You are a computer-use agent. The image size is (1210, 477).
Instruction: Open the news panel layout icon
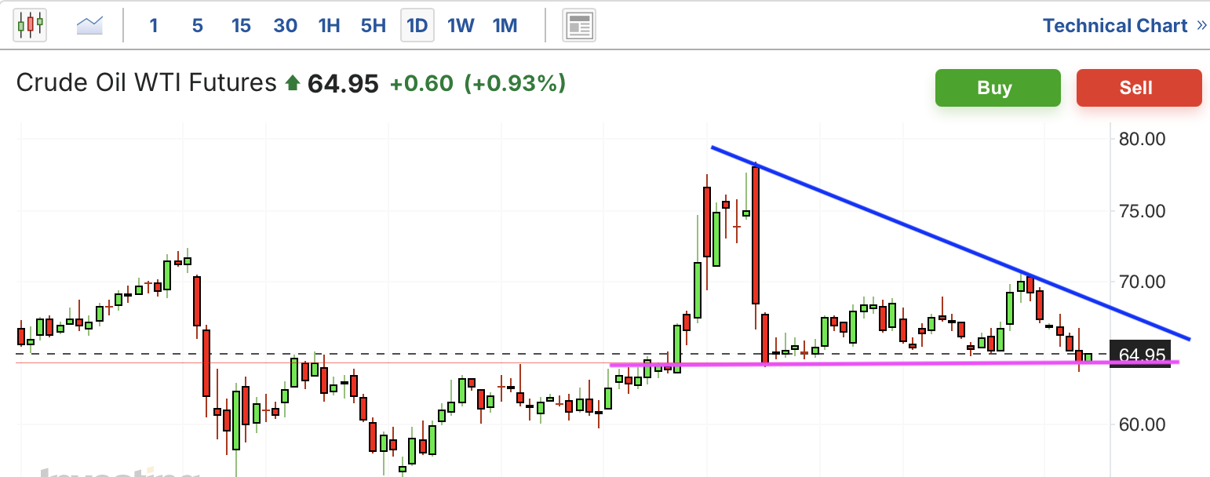pyautogui.click(x=579, y=26)
